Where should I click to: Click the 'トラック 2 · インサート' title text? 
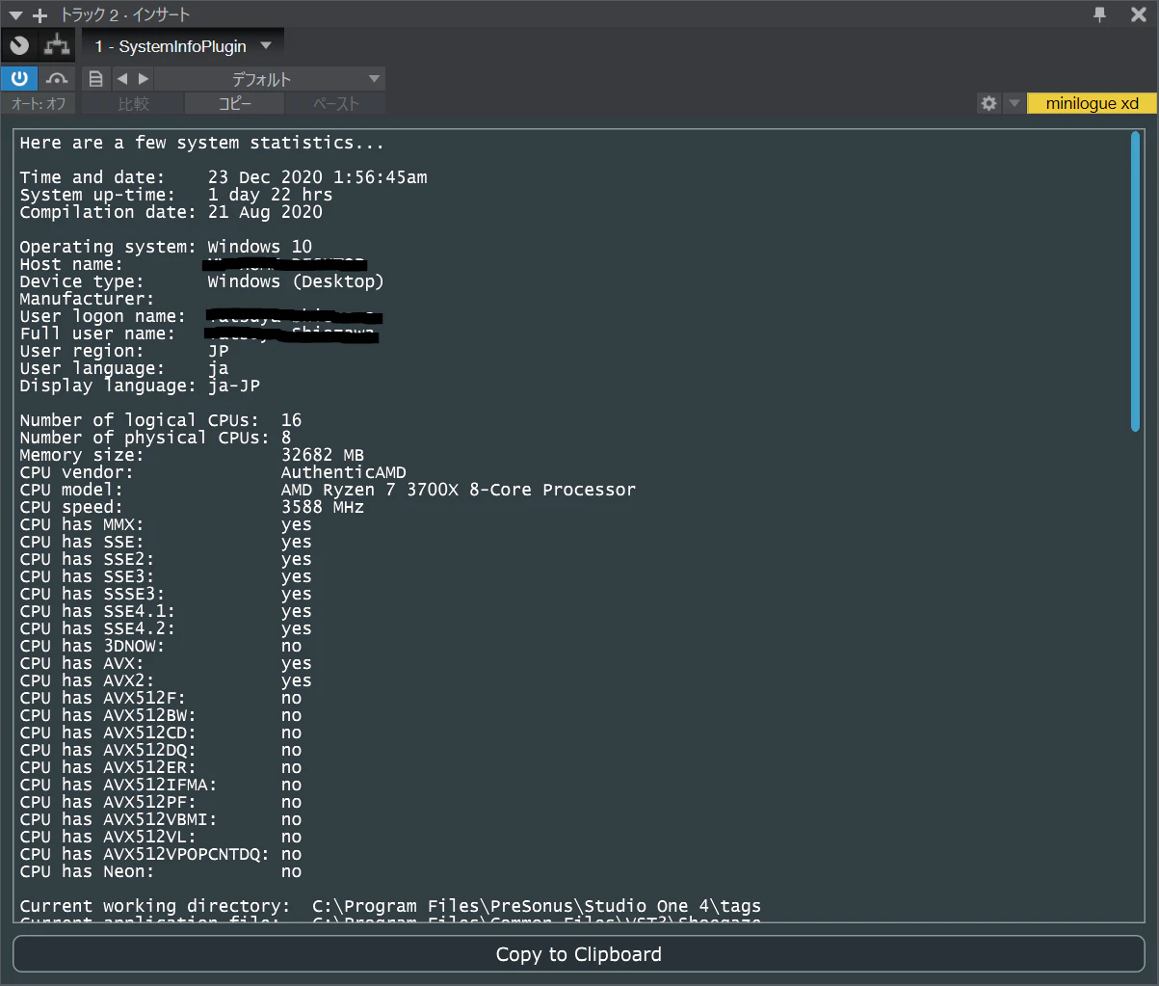[x=125, y=15]
